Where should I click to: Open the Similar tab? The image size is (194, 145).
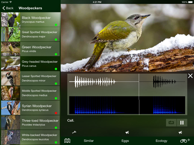[89, 141]
